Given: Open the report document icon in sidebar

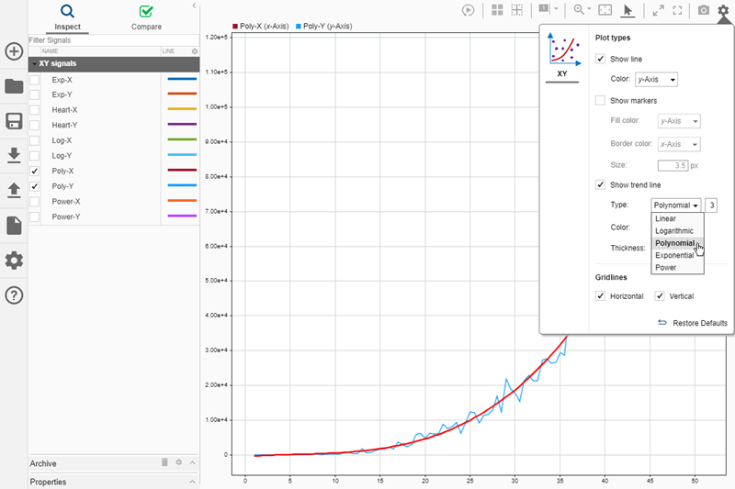Looking at the screenshot, I should click(14, 225).
